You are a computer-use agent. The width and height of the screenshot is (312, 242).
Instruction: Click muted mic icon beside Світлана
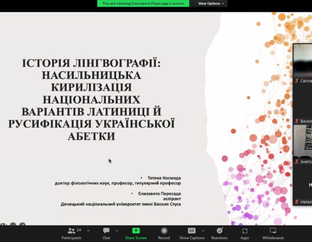(x=297, y=81)
